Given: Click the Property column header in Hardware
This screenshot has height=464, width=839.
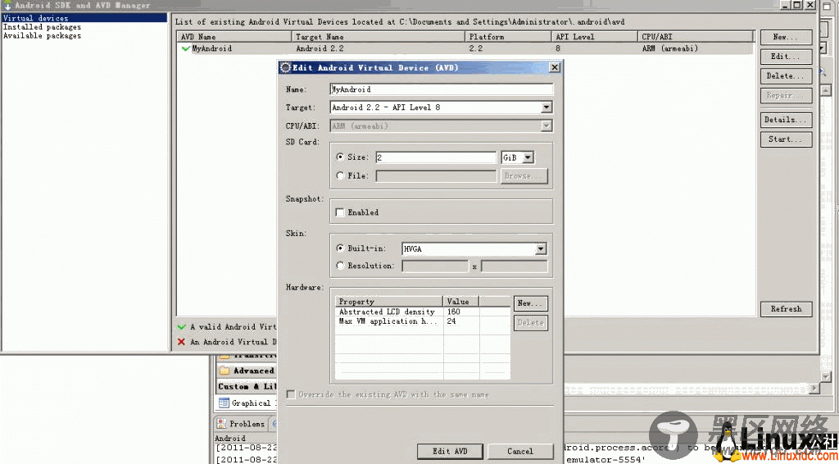Looking at the screenshot, I should click(x=389, y=302).
